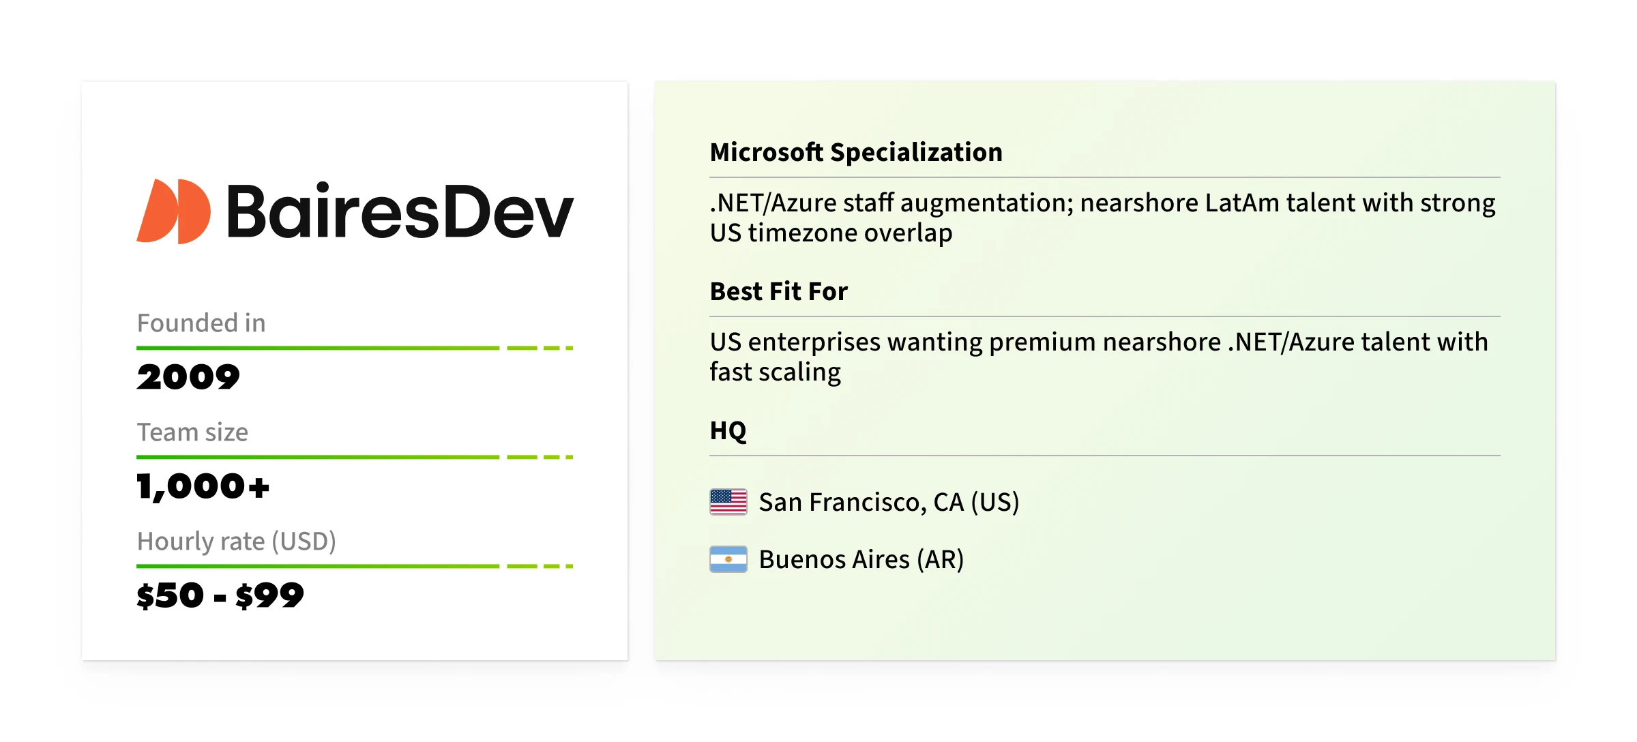Click the US enterprises nearshore talent description
This screenshot has height=742, width=1637.
pyautogui.click(x=1099, y=357)
